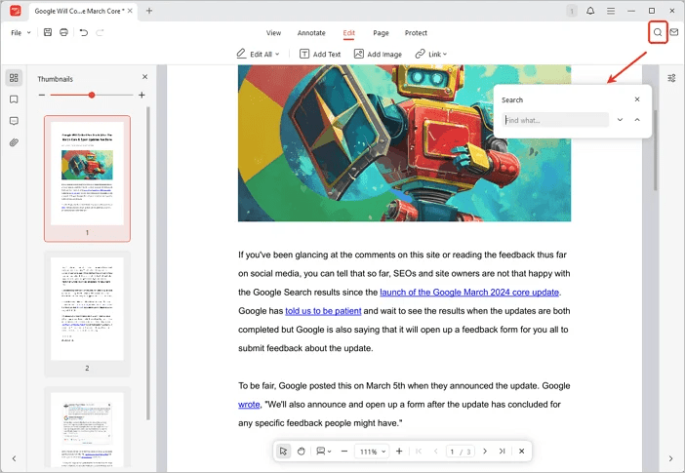This screenshot has height=473, width=685.
Task: Open the comments panel icon in sidebar
Action: (14, 121)
